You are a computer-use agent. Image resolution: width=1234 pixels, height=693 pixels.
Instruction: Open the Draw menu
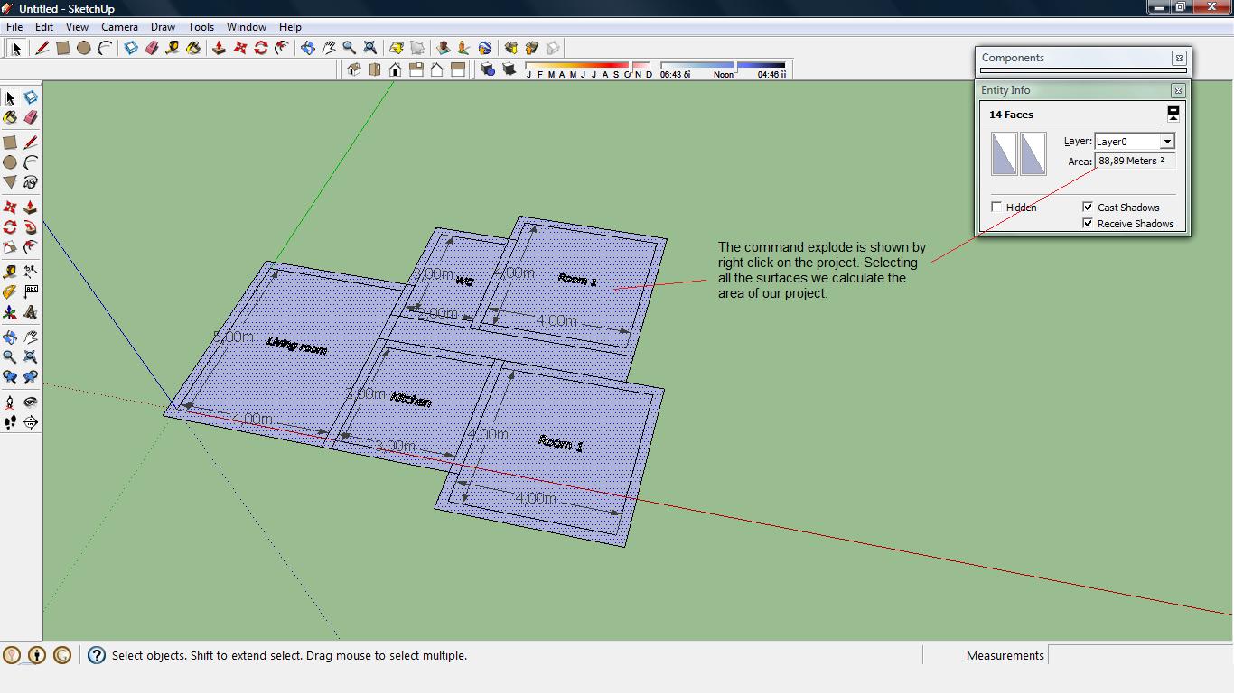pos(163,27)
